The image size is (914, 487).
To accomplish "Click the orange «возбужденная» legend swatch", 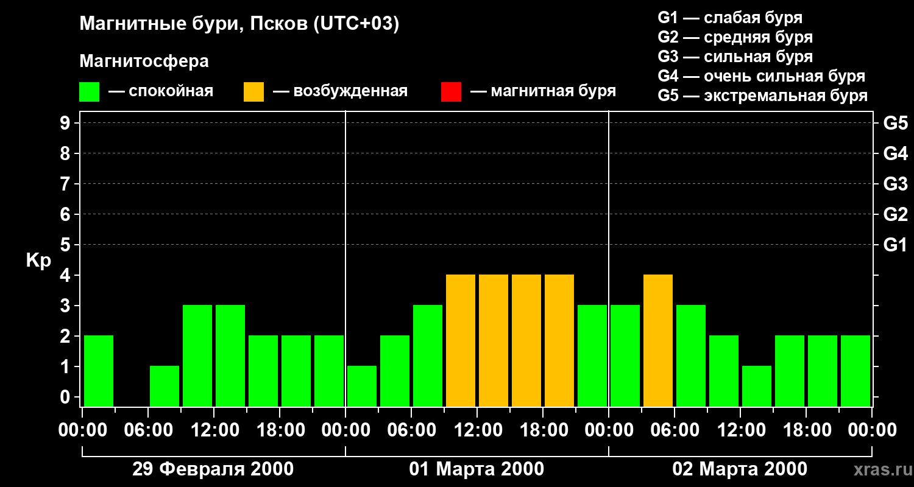I will [253, 92].
